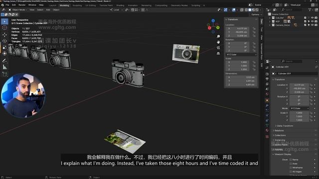
Task: Toggle X-Ray display icon
Action: pyautogui.click(x=242, y=10)
